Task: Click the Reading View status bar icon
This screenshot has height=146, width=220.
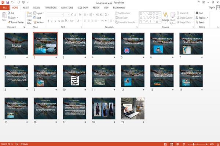Action: pos(177,144)
